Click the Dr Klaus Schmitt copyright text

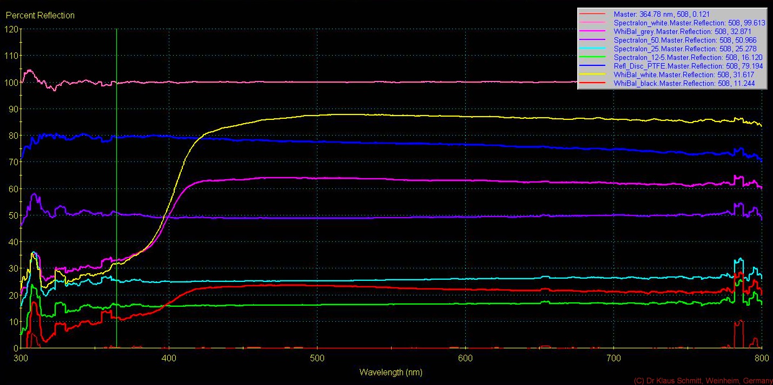703,381
